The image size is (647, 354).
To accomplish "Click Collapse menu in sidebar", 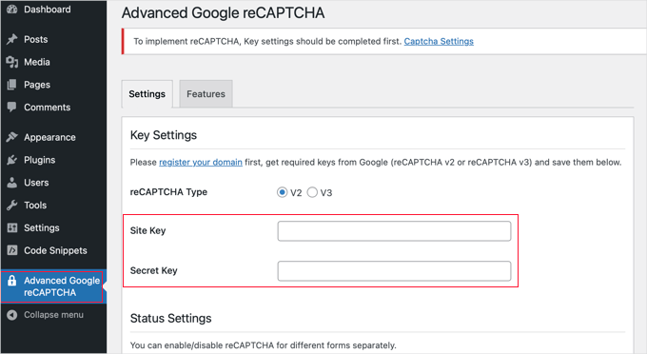I will click(53, 315).
